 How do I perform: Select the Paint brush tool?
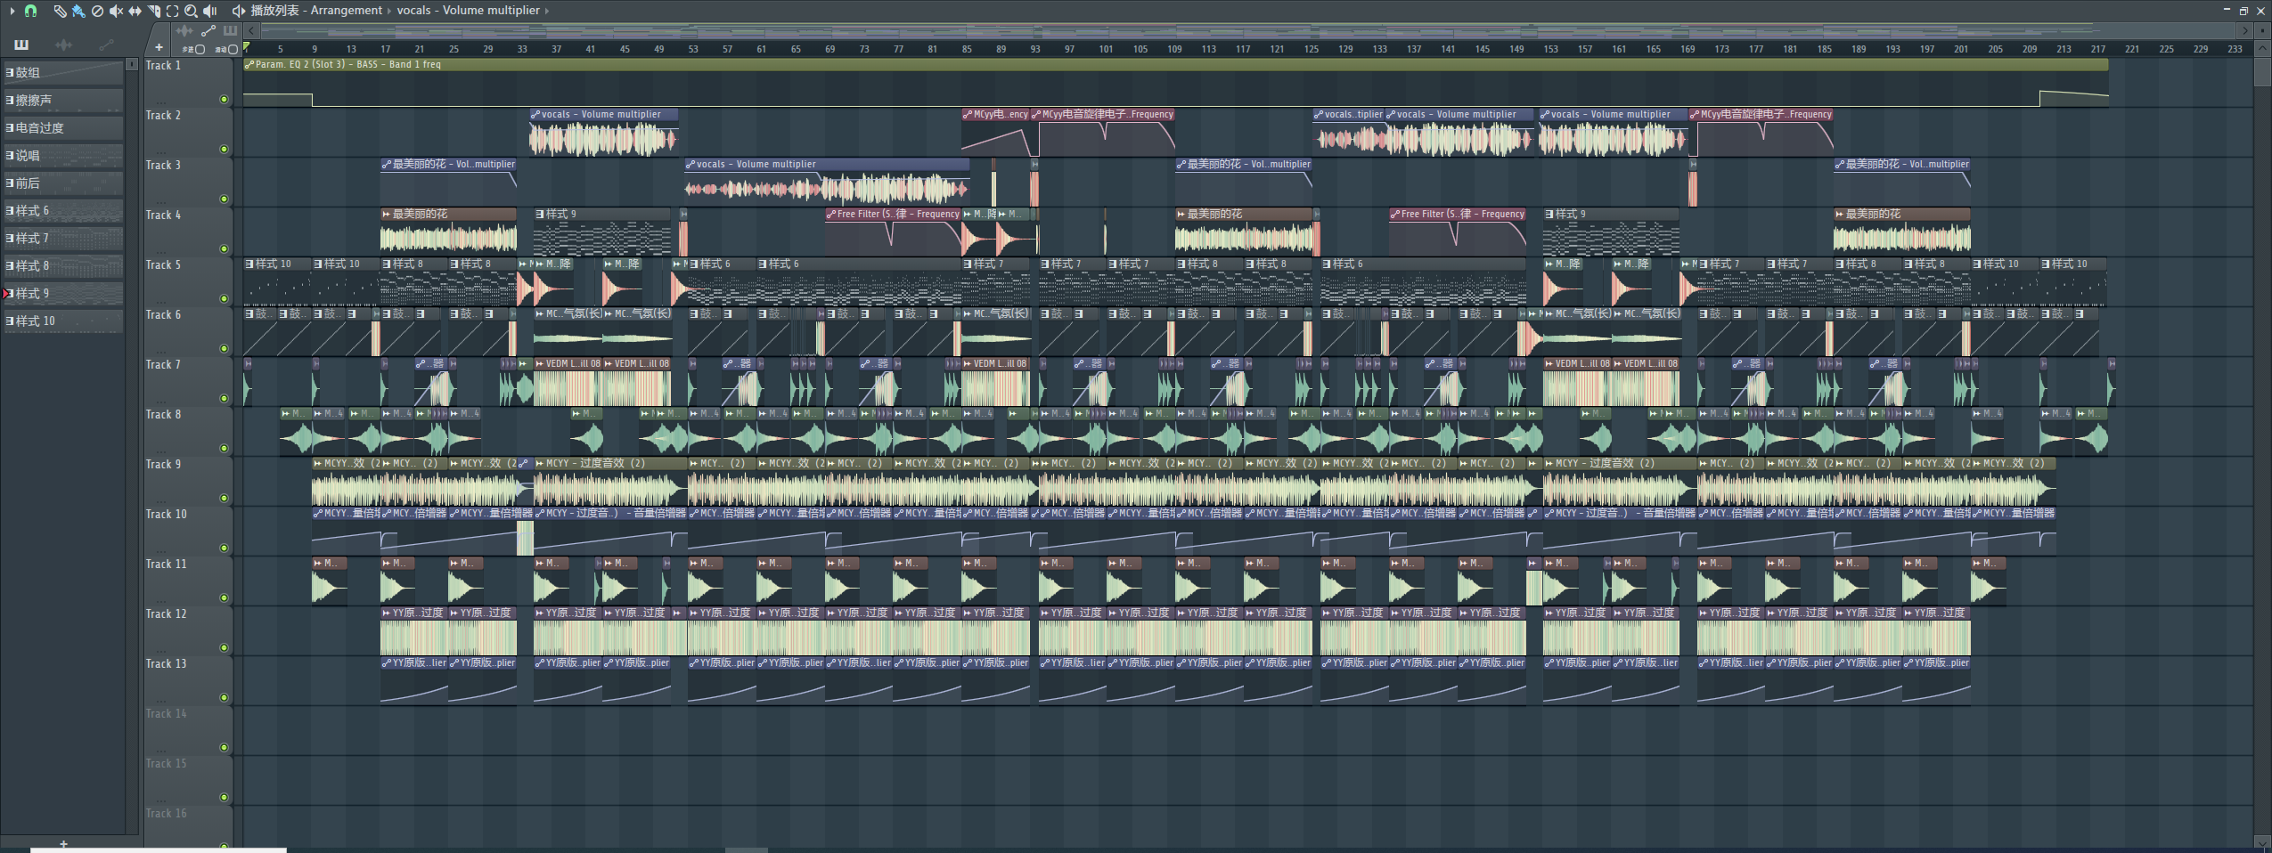click(78, 11)
